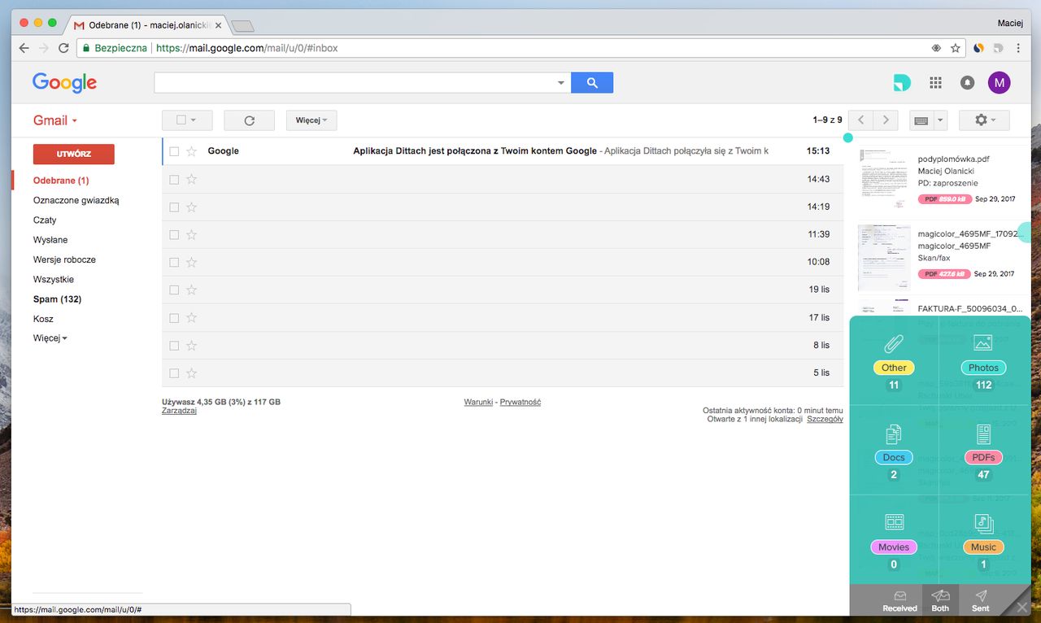This screenshot has width=1041, height=623.
Task: Show search options dropdown arrow
Action: click(560, 83)
